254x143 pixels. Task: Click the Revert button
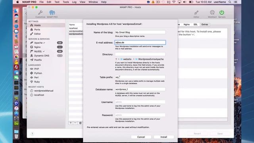point(197,133)
